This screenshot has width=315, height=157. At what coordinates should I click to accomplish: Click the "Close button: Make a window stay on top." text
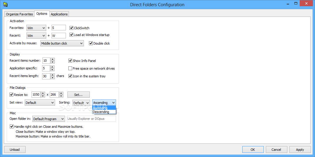[46, 132]
